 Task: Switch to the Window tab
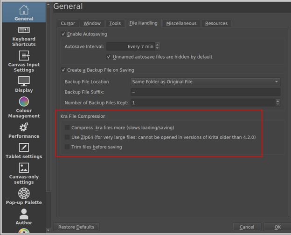[92, 23]
